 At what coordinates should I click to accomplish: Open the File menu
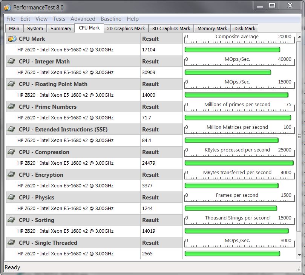click(x=11, y=19)
